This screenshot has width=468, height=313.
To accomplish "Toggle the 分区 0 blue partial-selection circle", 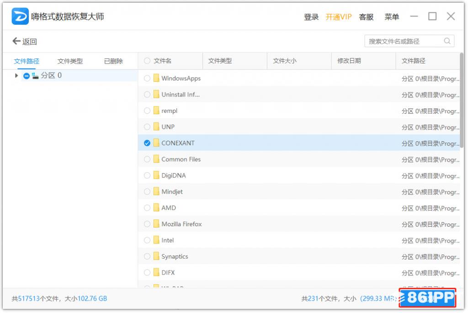I will (27, 76).
